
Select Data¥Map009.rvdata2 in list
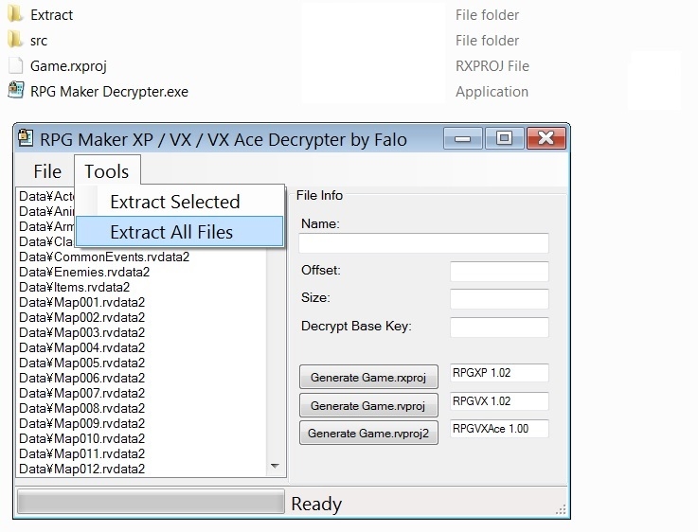[x=81, y=423]
